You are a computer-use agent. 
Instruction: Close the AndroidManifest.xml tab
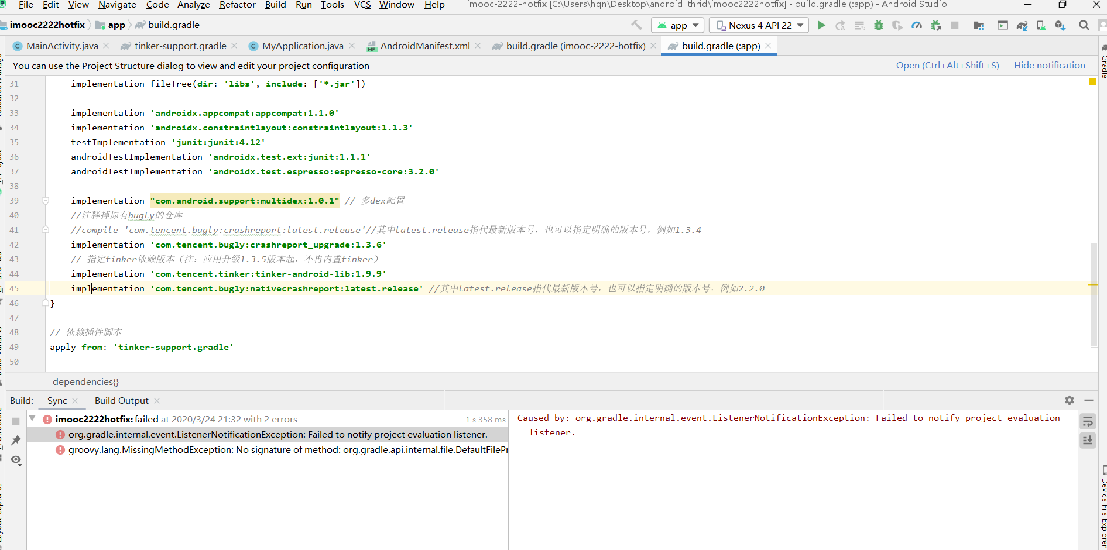(478, 46)
